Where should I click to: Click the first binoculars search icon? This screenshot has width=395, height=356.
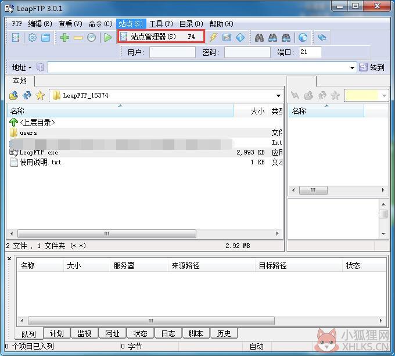tap(259, 38)
